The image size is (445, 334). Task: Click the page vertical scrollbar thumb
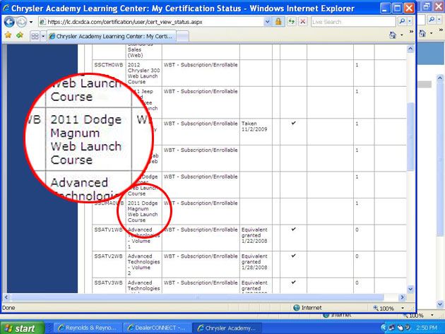click(x=410, y=136)
